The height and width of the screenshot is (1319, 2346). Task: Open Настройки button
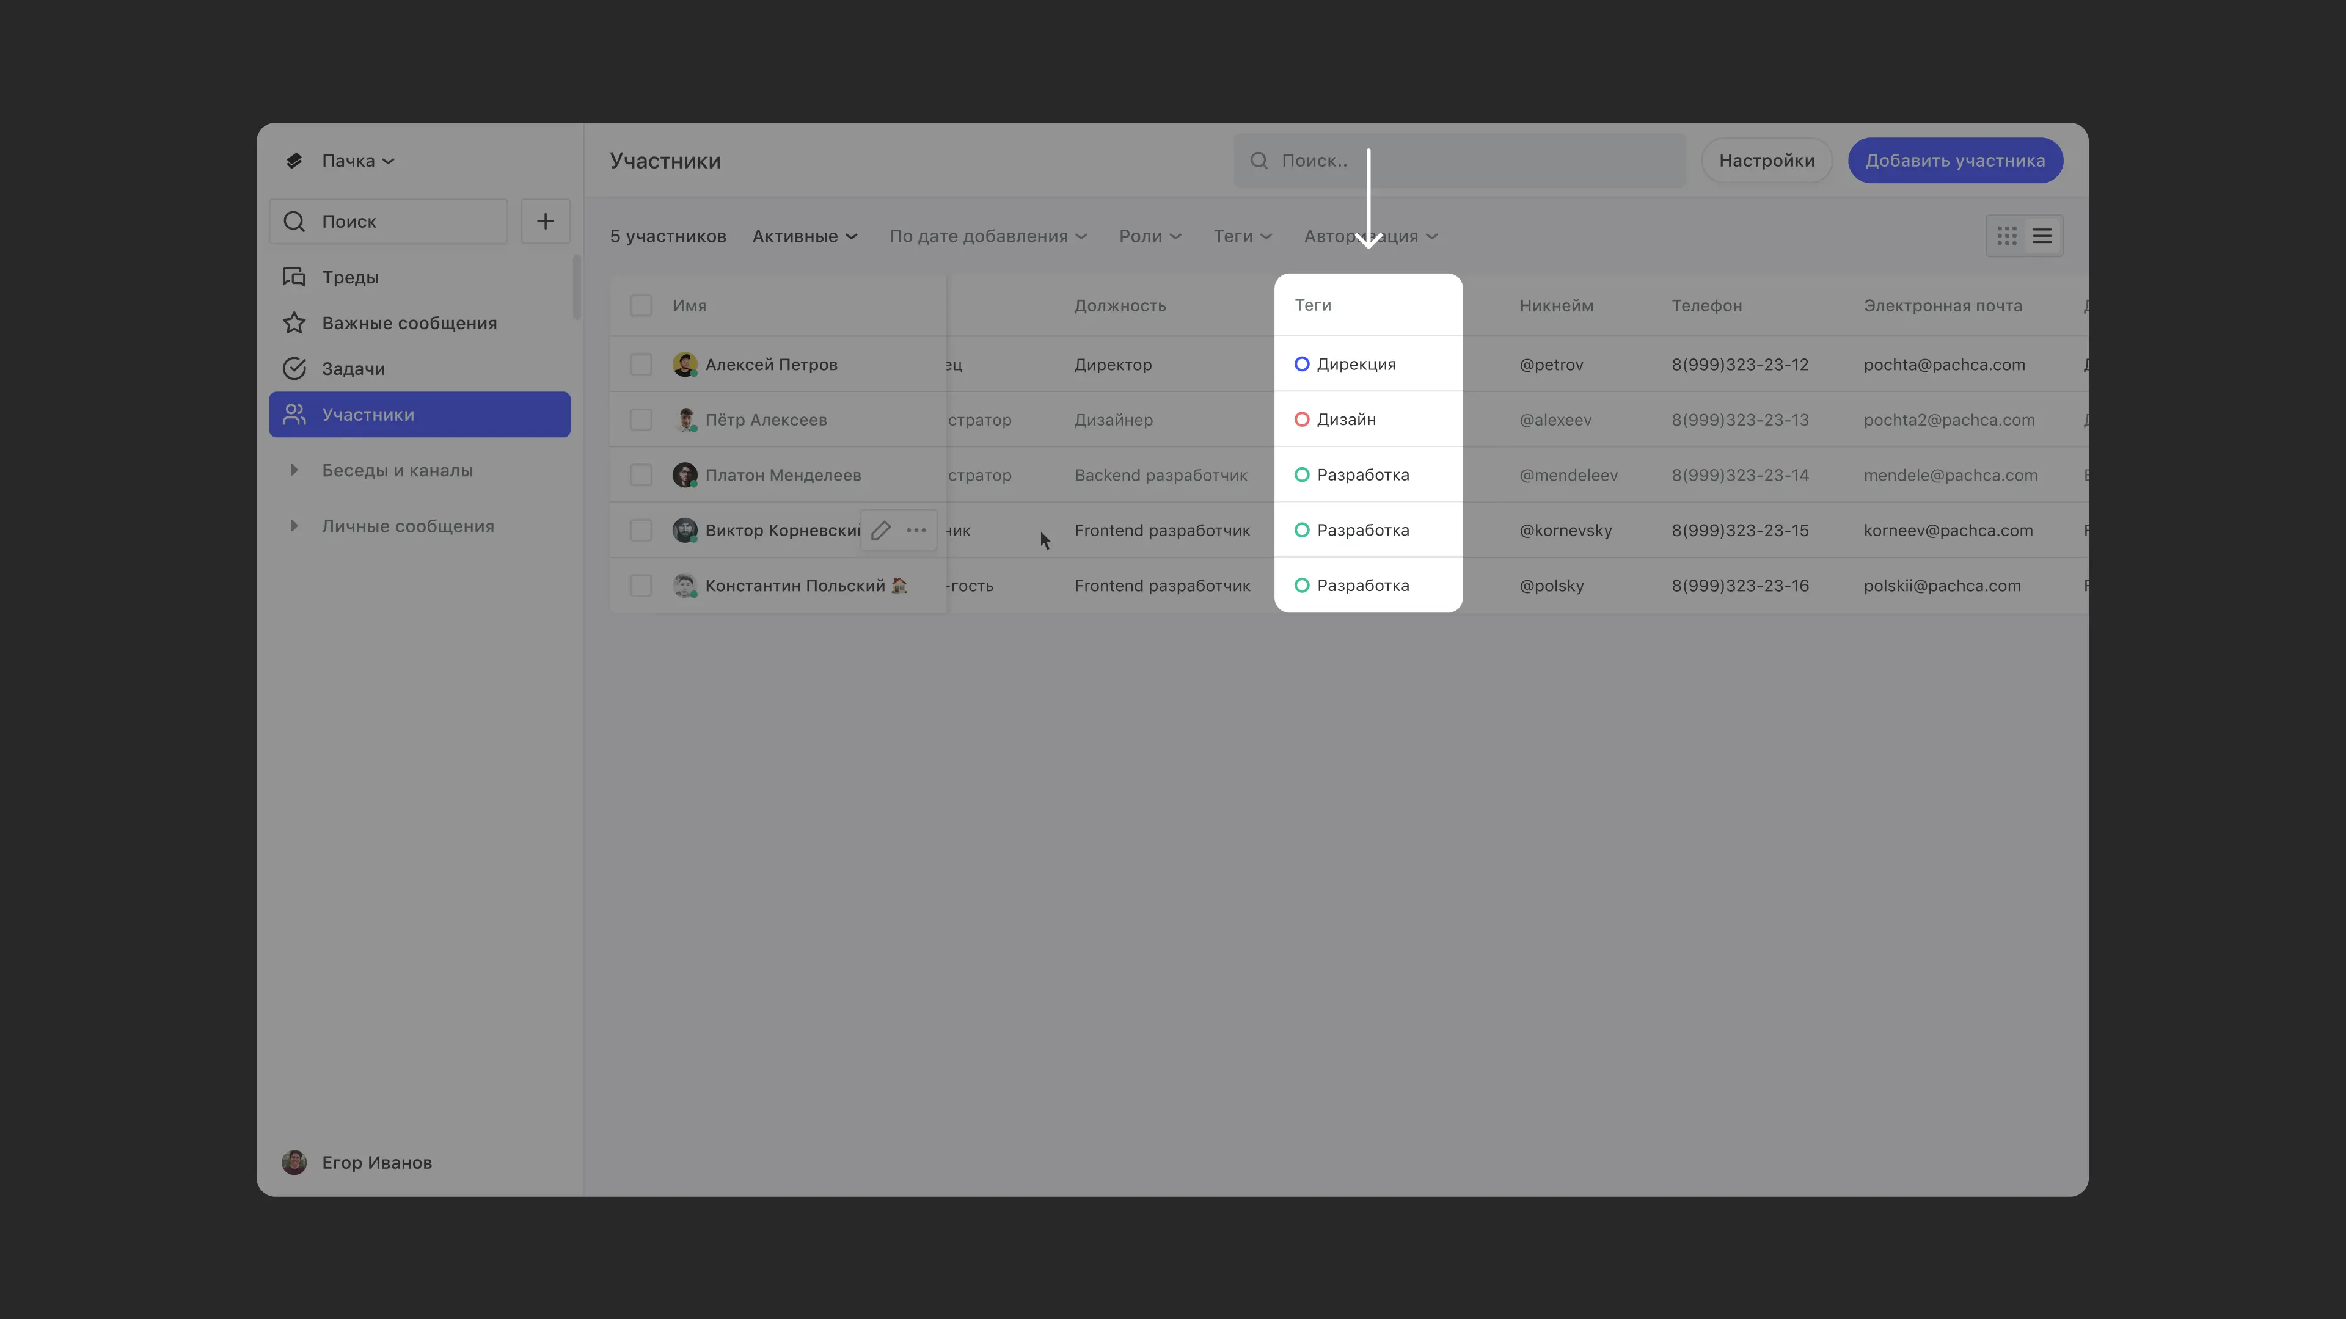pyautogui.click(x=1766, y=161)
